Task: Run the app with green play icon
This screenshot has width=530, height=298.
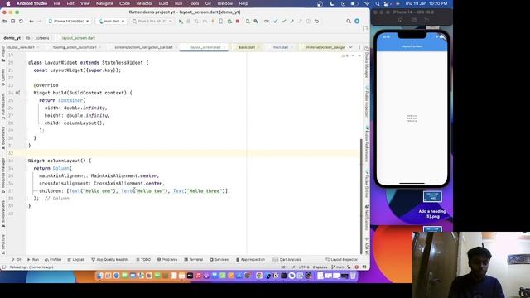Action: pyautogui.click(x=181, y=21)
